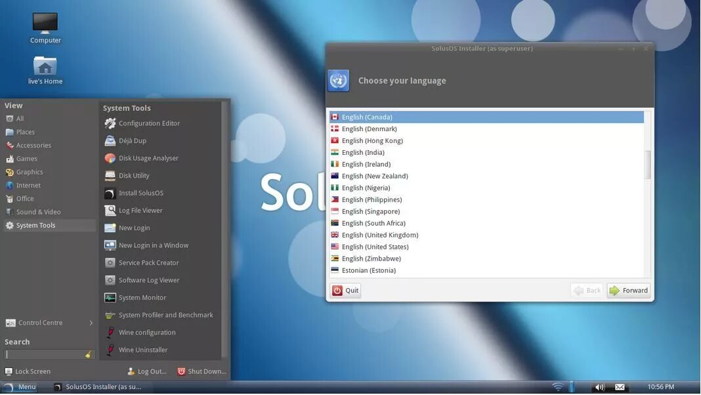Select the Accessories category
This screenshot has width=701, height=395.
pyautogui.click(x=49, y=146)
